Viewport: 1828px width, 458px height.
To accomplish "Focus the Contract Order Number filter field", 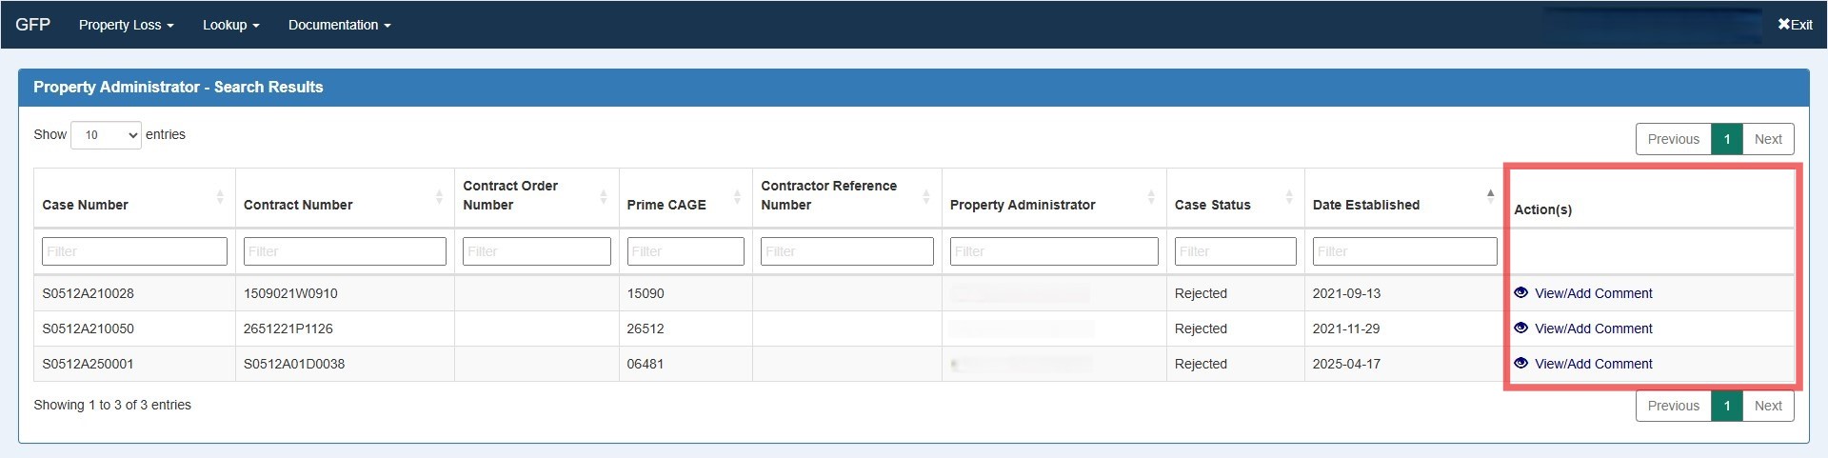I will tap(537, 251).
